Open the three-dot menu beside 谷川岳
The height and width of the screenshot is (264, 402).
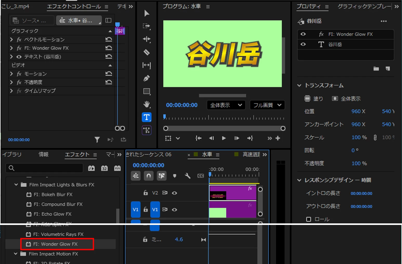pos(384,21)
